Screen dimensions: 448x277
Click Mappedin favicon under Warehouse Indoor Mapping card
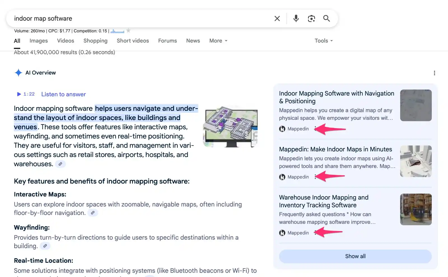282,233
